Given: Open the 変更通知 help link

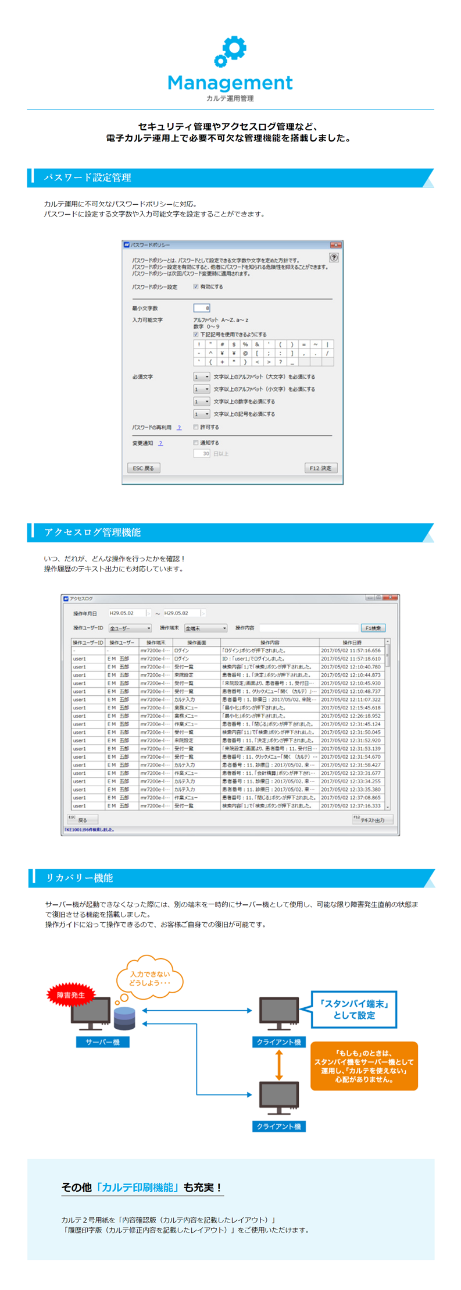Looking at the screenshot, I should 160,443.
